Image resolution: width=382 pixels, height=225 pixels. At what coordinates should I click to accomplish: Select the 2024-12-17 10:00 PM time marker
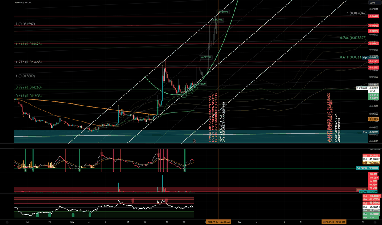(334, 222)
